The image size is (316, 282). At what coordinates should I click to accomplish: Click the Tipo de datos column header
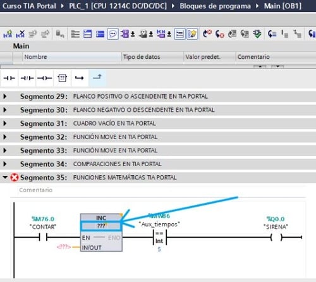[152, 57]
